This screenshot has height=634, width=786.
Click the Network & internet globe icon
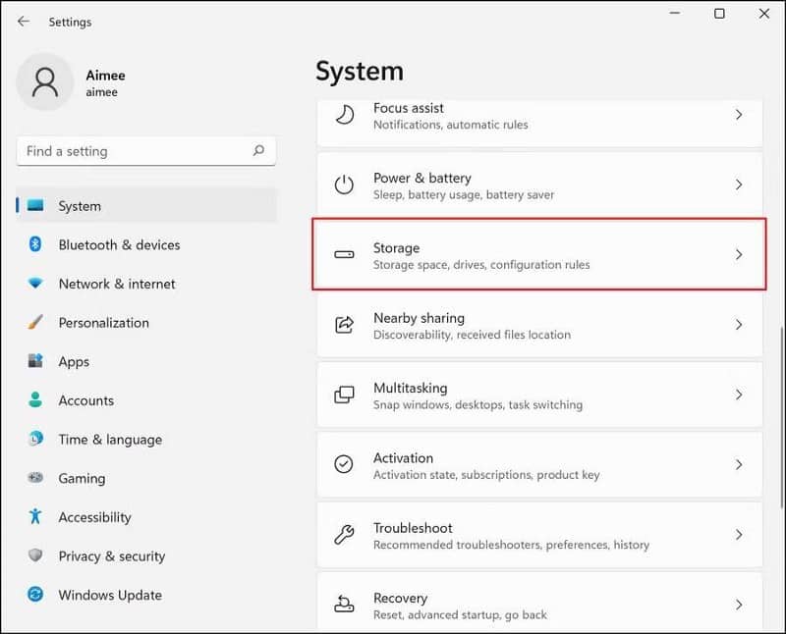pos(34,284)
